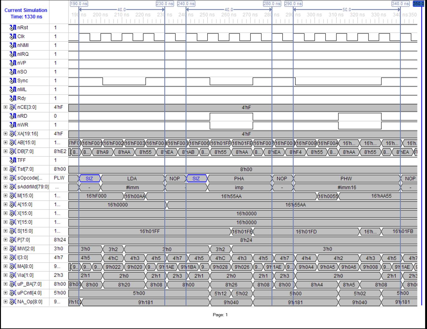Expand the sOpcode bus signal

[5, 178]
